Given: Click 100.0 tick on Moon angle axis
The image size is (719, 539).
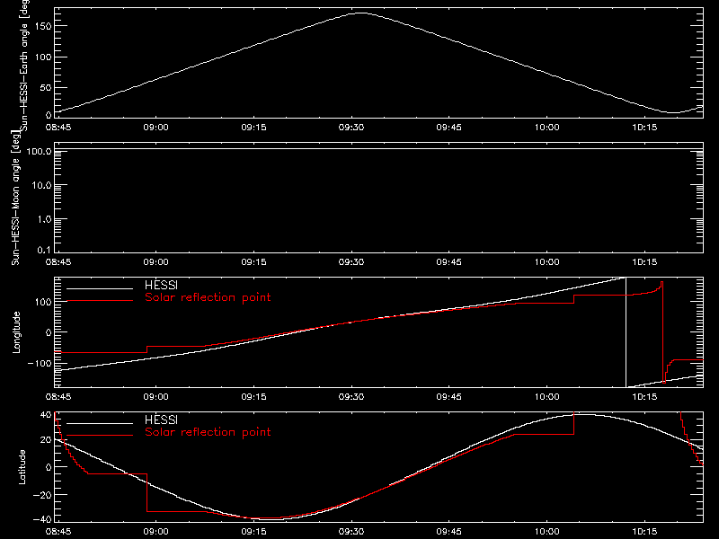Looking at the screenshot, I should pos(39,151).
